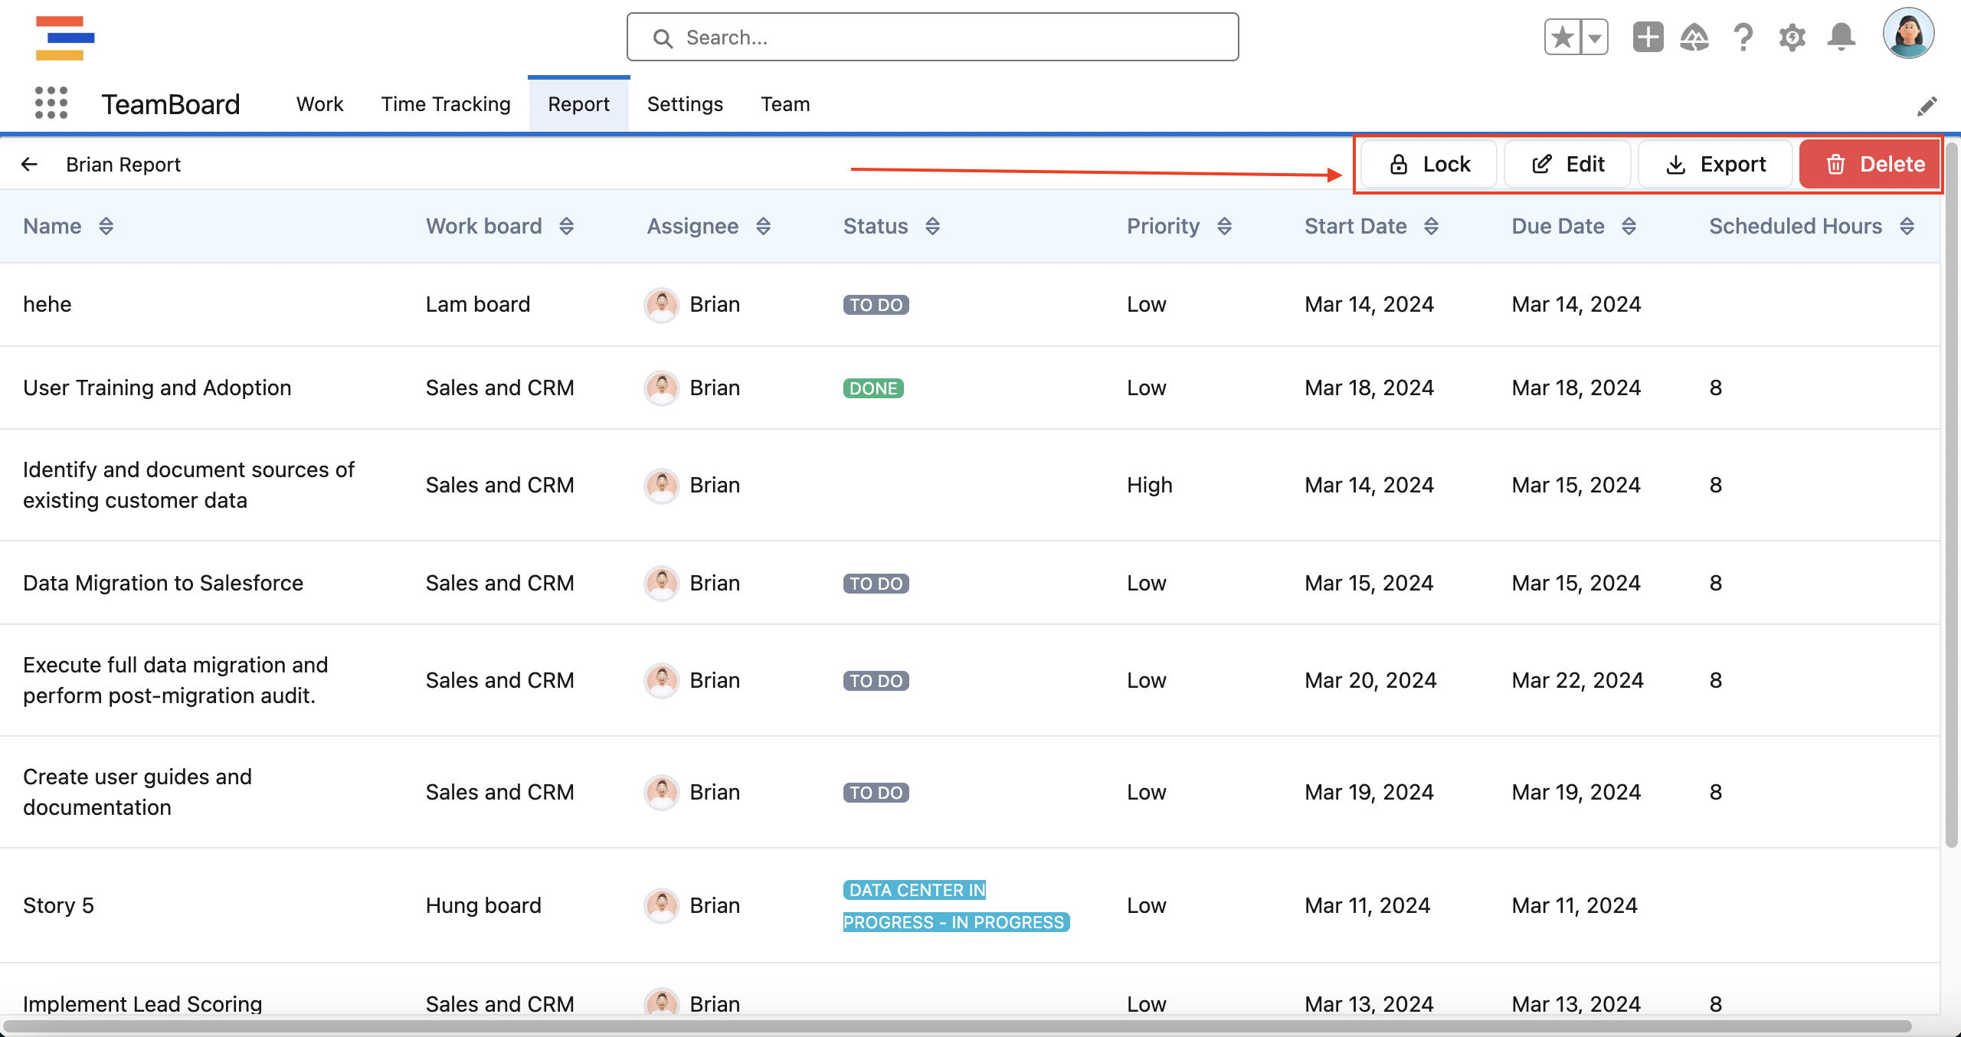The height and width of the screenshot is (1037, 1961).
Task: Sort by the Priority column arrows
Action: 1224,226
